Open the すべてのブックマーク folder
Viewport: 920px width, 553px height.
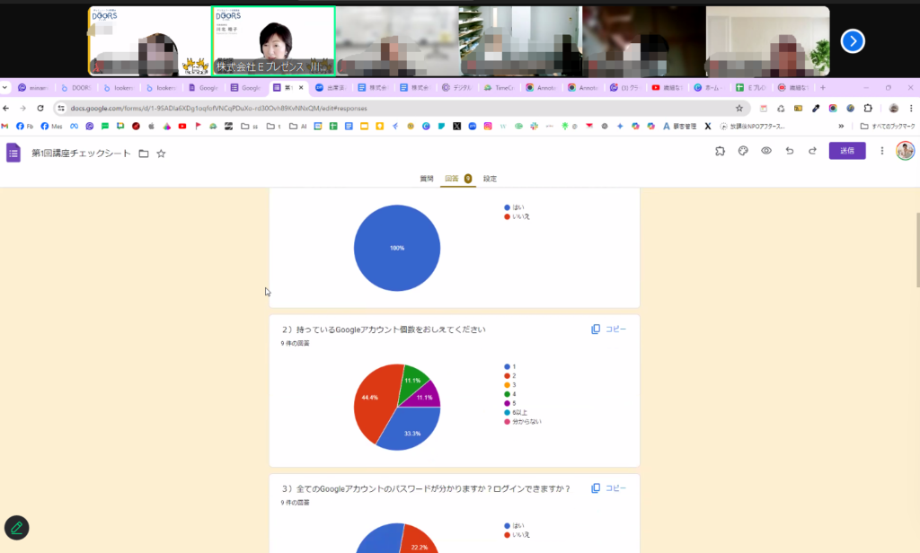click(887, 126)
